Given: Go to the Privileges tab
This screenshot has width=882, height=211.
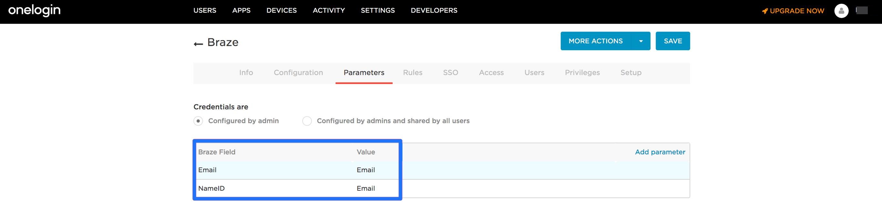Looking at the screenshot, I should click(582, 73).
